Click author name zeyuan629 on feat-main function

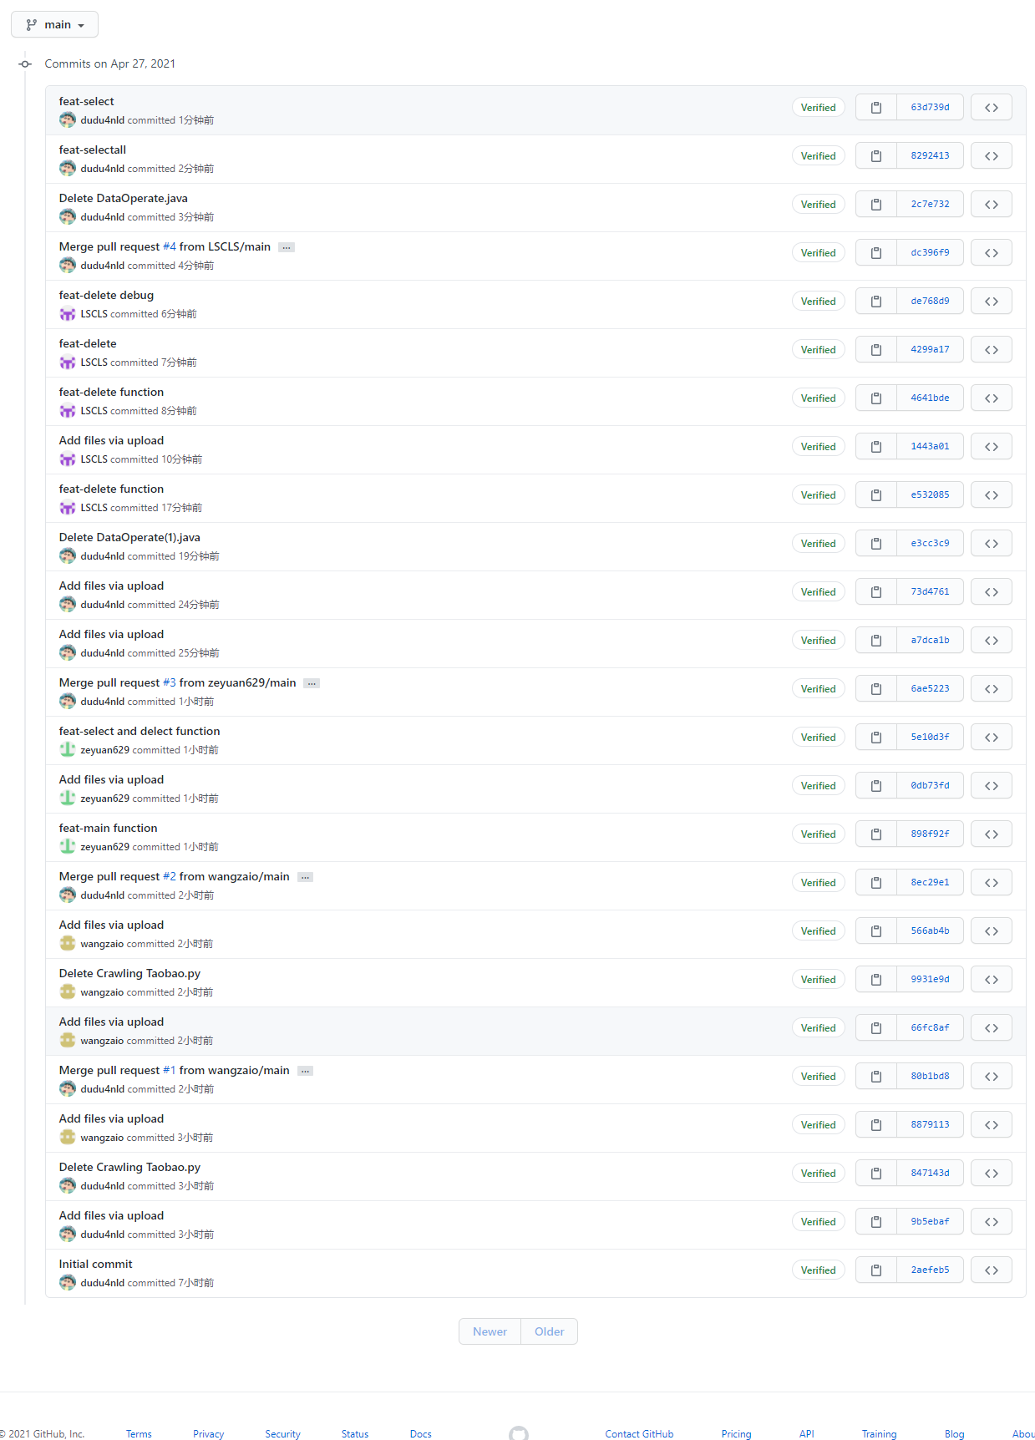(104, 847)
